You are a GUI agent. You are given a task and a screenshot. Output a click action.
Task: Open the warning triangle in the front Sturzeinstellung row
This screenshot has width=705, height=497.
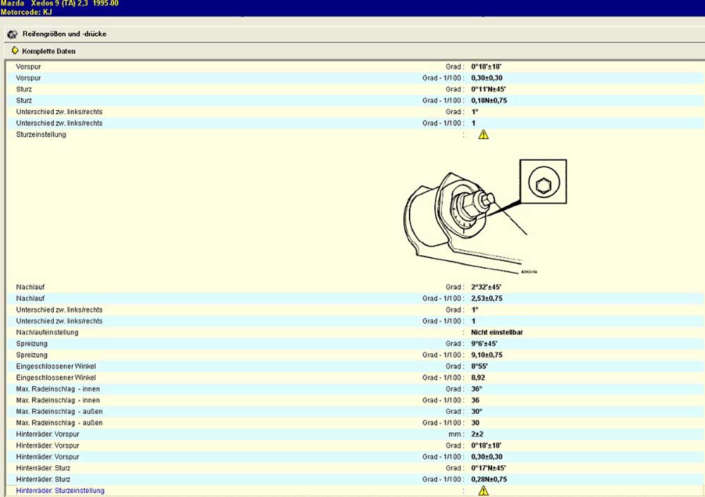tap(483, 135)
